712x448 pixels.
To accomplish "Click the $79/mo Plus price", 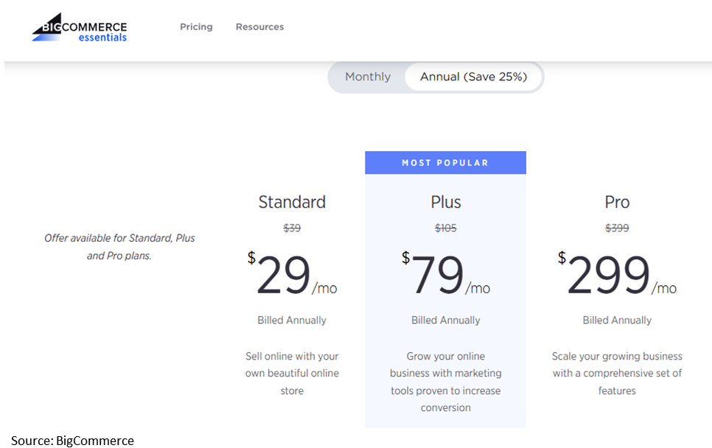I will coord(445,276).
